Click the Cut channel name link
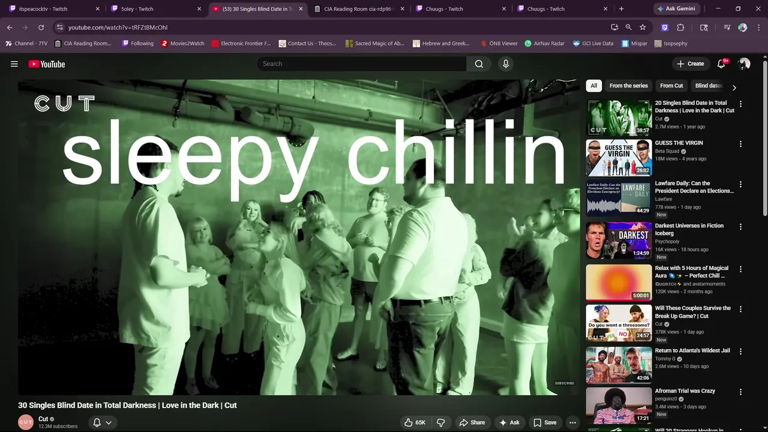This screenshot has width=768, height=432. 43,419
